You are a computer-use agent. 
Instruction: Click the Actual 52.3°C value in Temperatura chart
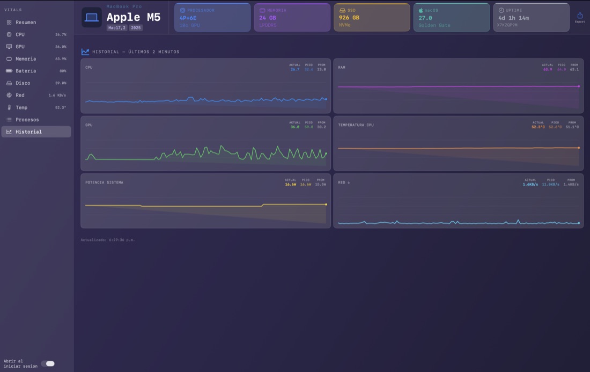538,127
